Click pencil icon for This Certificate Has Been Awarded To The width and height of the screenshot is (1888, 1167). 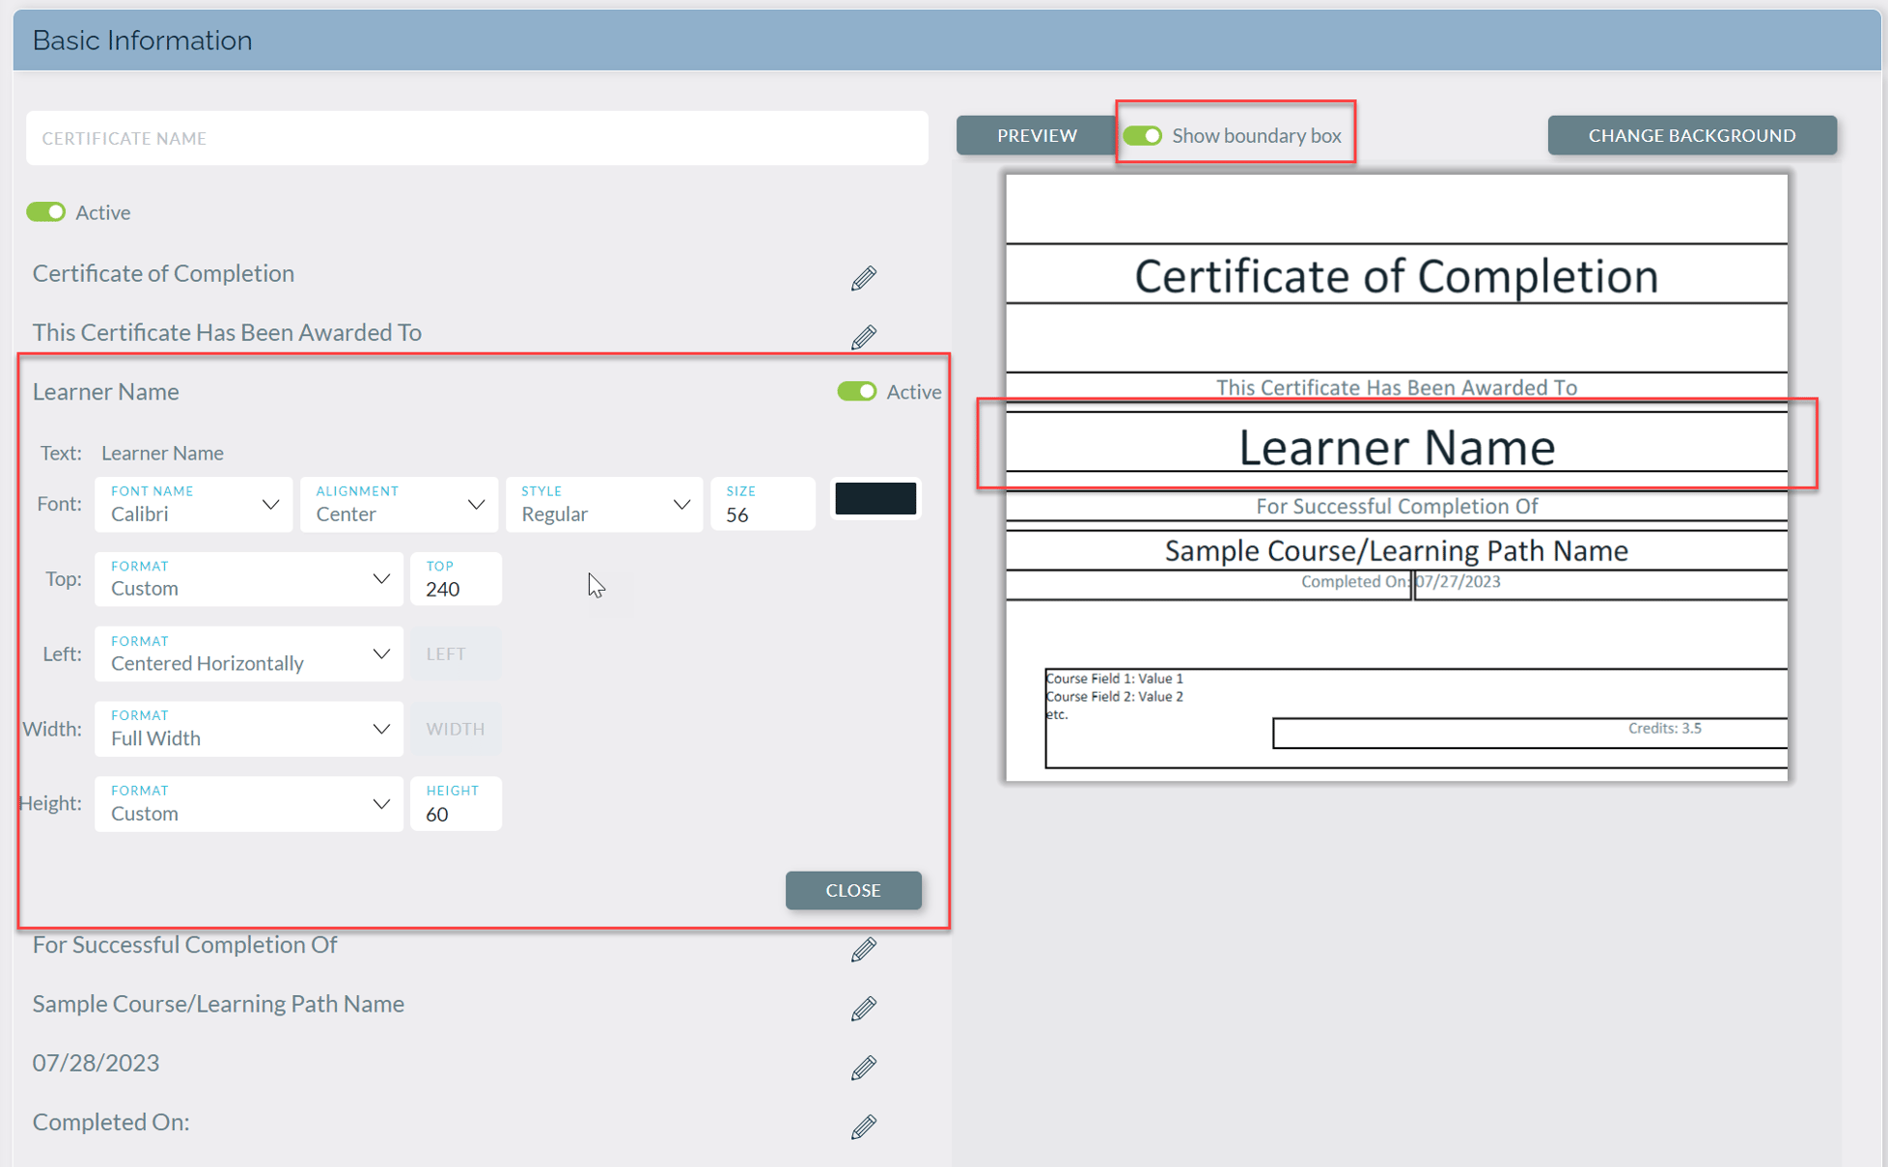(x=863, y=337)
